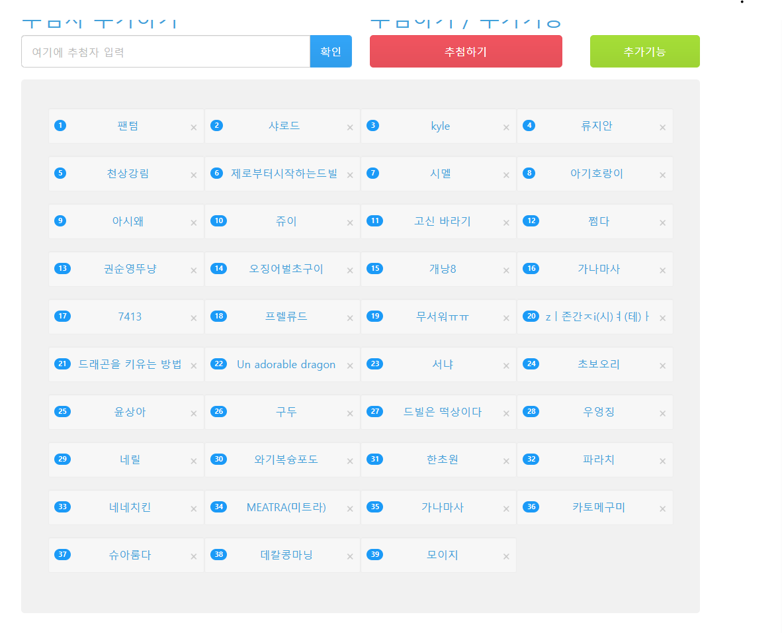Click x beside 우엉징
The width and height of the screenshot is (782, 633).
click(x=662, y=414)
